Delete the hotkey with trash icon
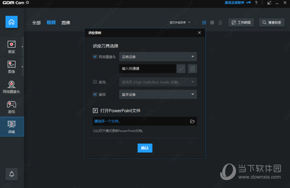Screen dimensions: 290x188 pos(192,68)
